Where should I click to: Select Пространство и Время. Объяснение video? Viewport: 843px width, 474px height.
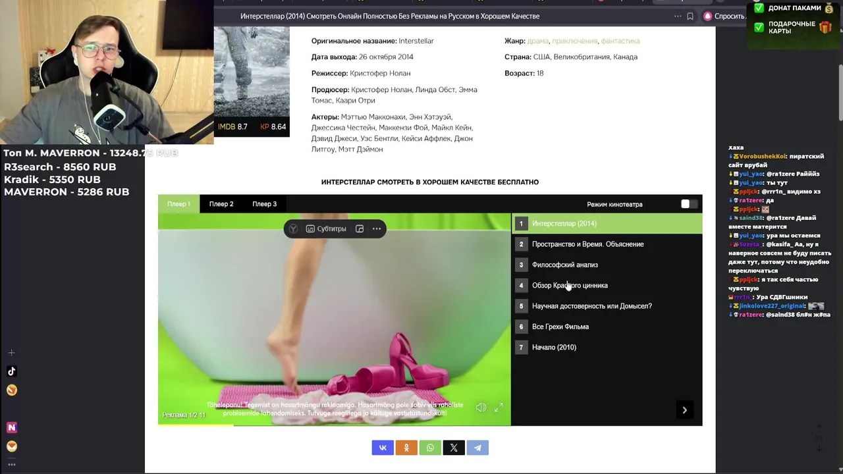coord(607,244)
